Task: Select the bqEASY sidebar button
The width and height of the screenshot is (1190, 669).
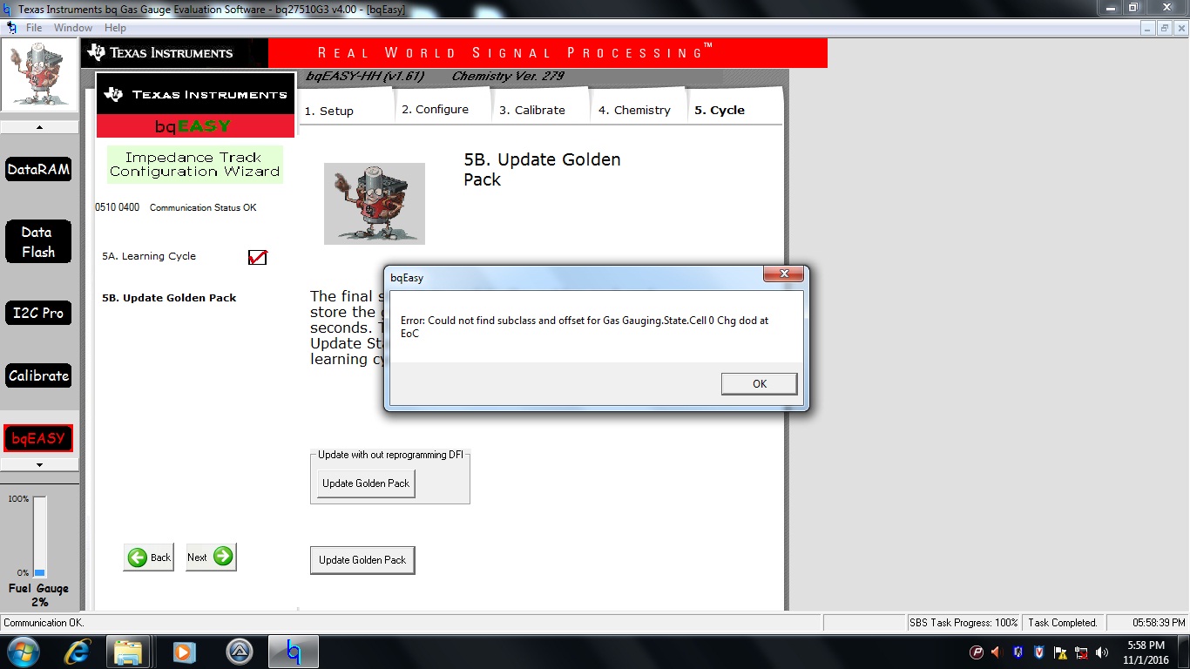Action: click(x=39, y=438)
